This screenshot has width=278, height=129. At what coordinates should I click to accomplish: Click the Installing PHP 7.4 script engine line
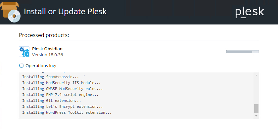(x=60, y=95)
